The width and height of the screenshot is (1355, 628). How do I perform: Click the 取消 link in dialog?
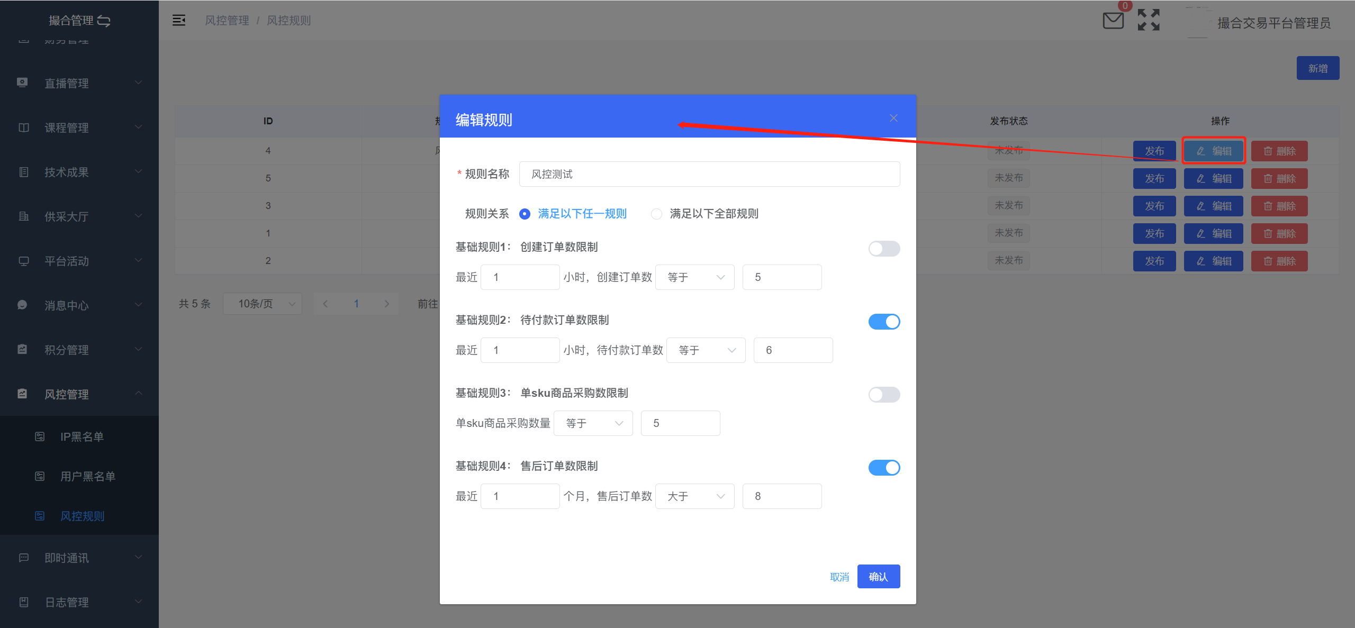[x=839, y=577]
